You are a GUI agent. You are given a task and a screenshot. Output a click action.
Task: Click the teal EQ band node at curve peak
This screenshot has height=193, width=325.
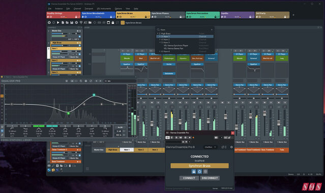tap(94, 95)
